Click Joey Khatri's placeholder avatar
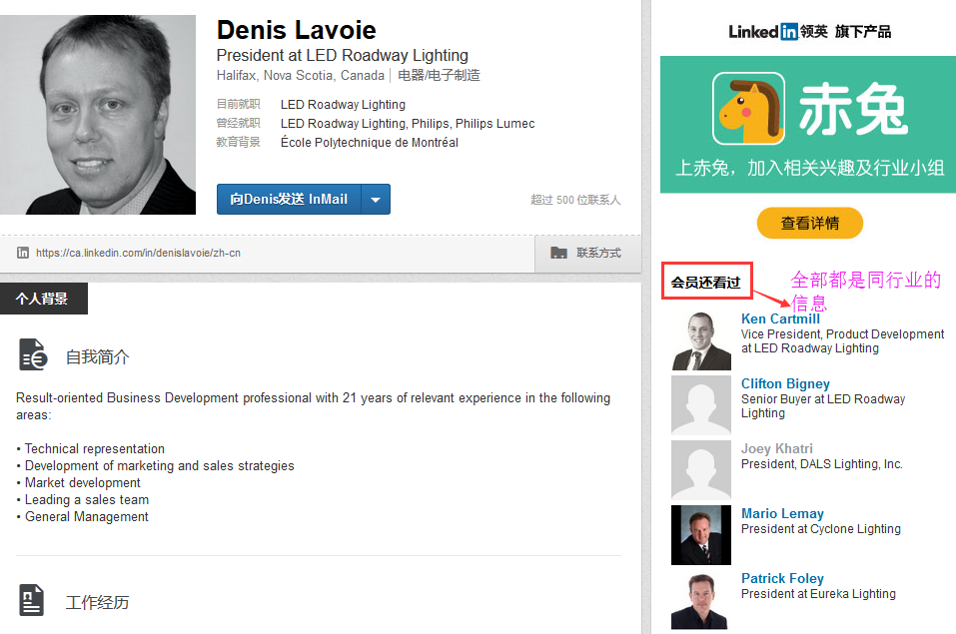 pos(701,470)
